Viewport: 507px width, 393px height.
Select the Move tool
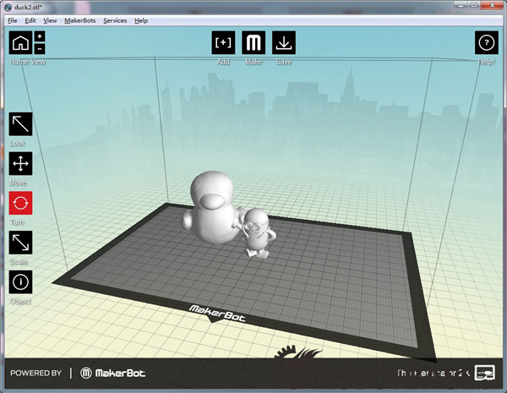(x=20, y=164)
